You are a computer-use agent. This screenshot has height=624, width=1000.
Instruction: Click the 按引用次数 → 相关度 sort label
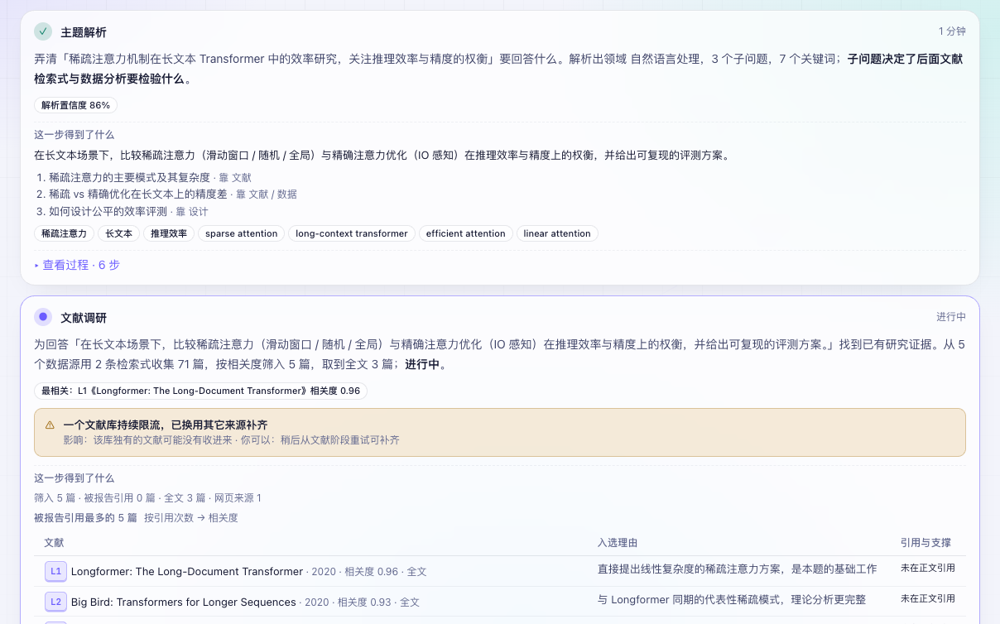[x=191, y=518]
